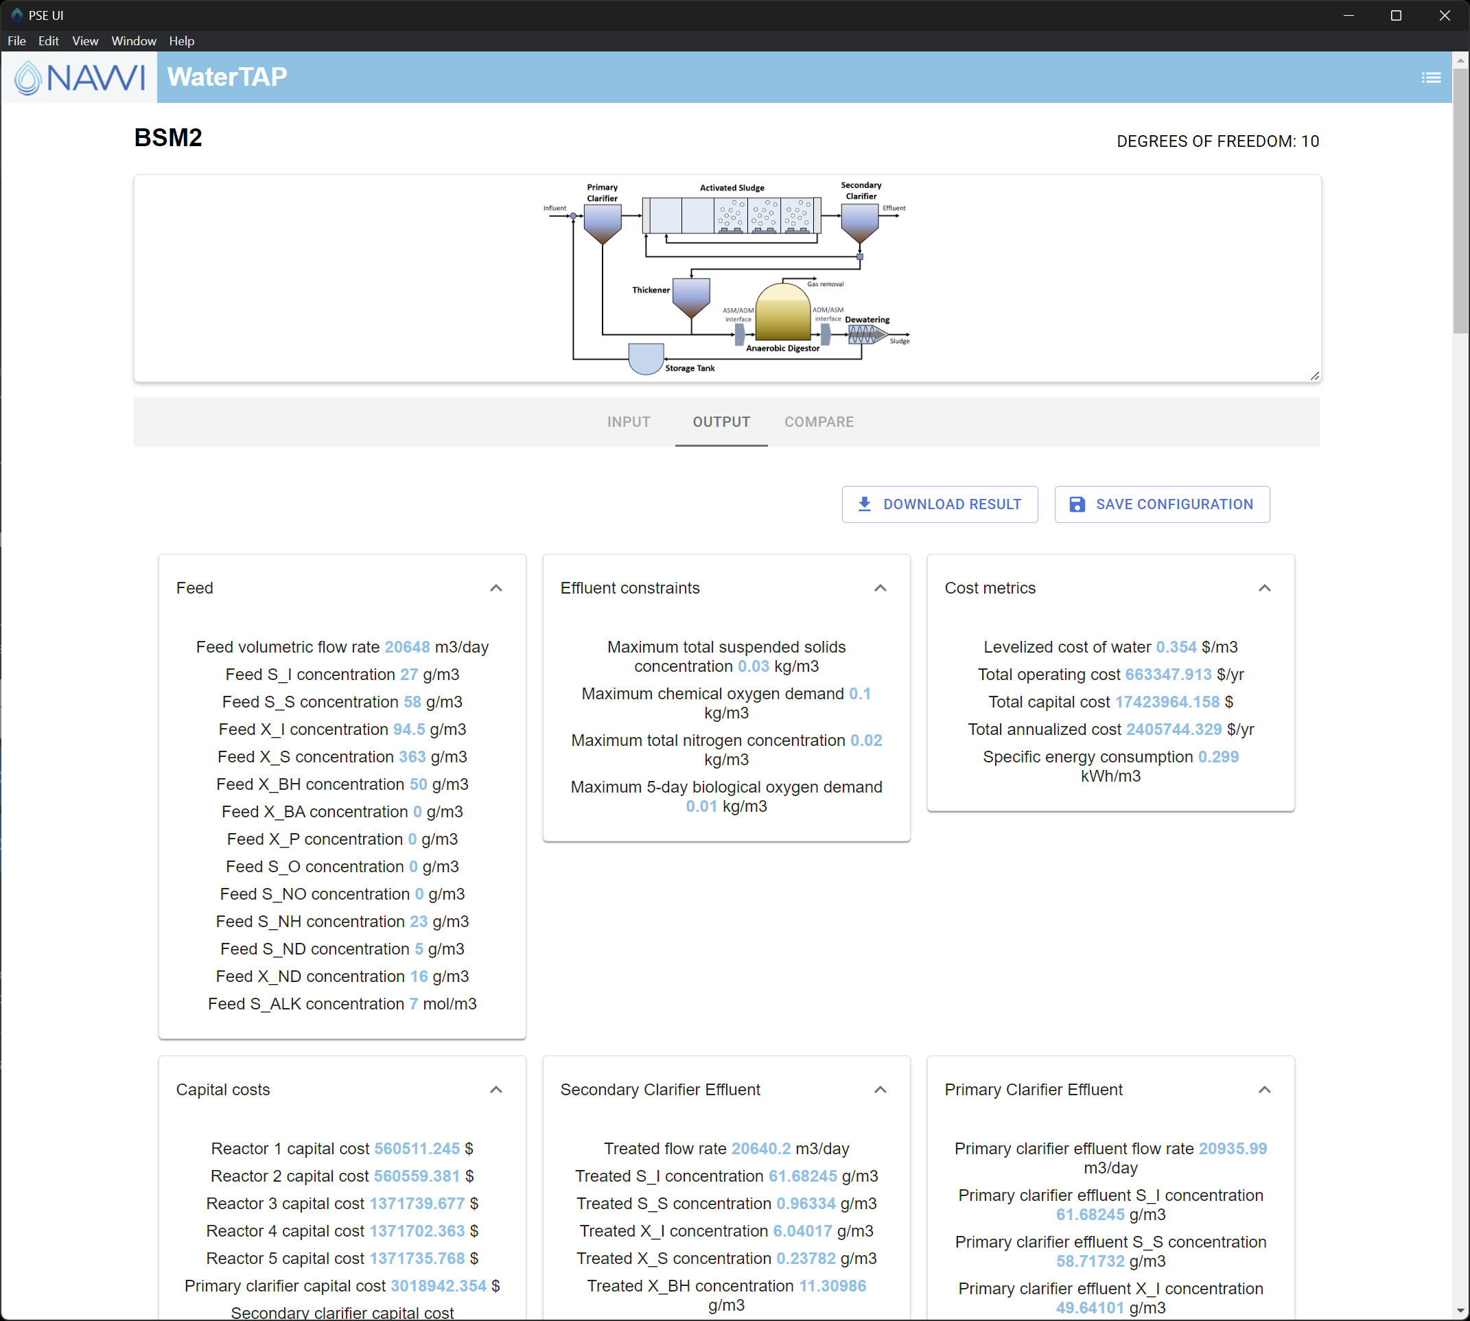Collapse the Effluent constraints section
Screen dimensions: 1470x1321
tap(880, 588)
